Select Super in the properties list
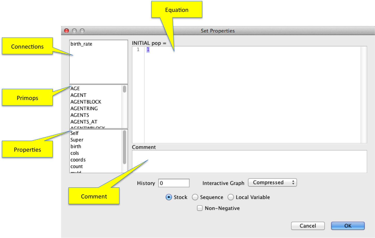This screenshot has width=375, height=238. [77, 140]
